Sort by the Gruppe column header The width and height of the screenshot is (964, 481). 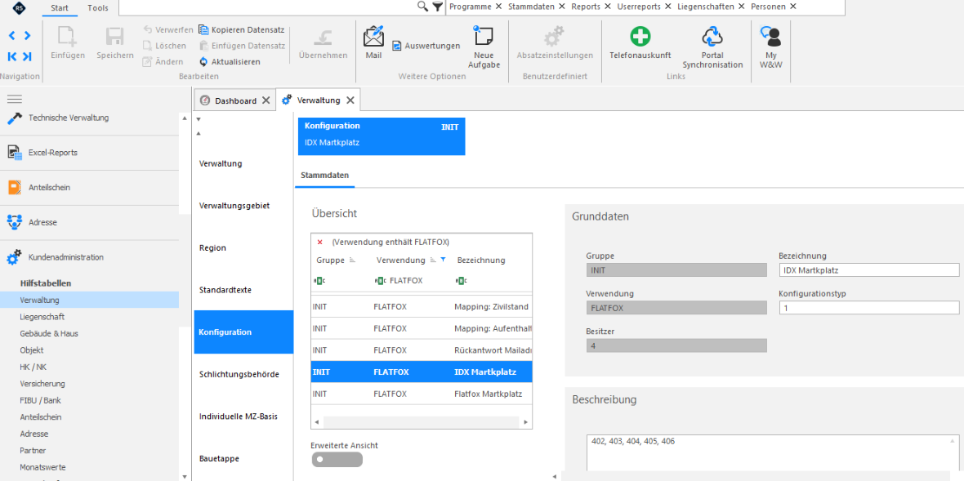[x=330, y=260]
